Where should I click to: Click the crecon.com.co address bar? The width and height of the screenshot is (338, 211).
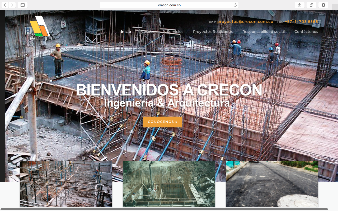pyautogui.click(x=169, y=5)
